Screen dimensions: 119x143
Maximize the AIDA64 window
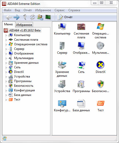tap(102, 3)
